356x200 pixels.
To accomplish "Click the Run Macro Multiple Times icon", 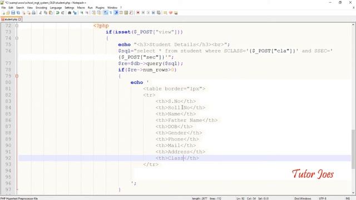I will 154,13.
